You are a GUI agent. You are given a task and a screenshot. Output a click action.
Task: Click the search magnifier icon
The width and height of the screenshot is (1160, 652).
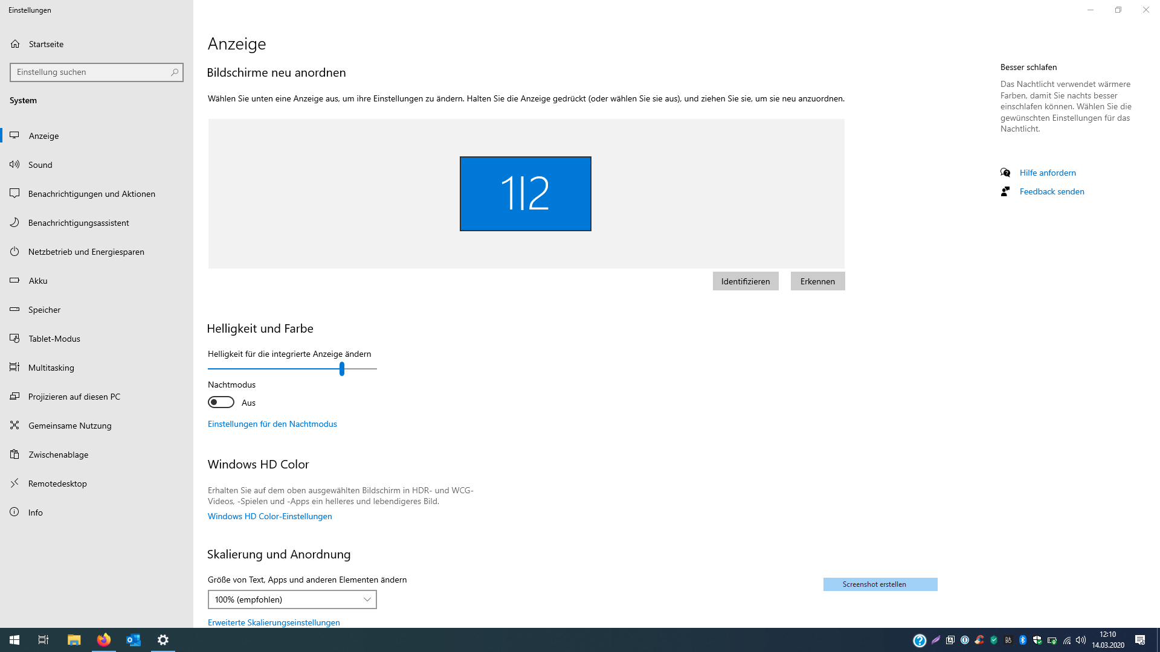click(175, 72)
